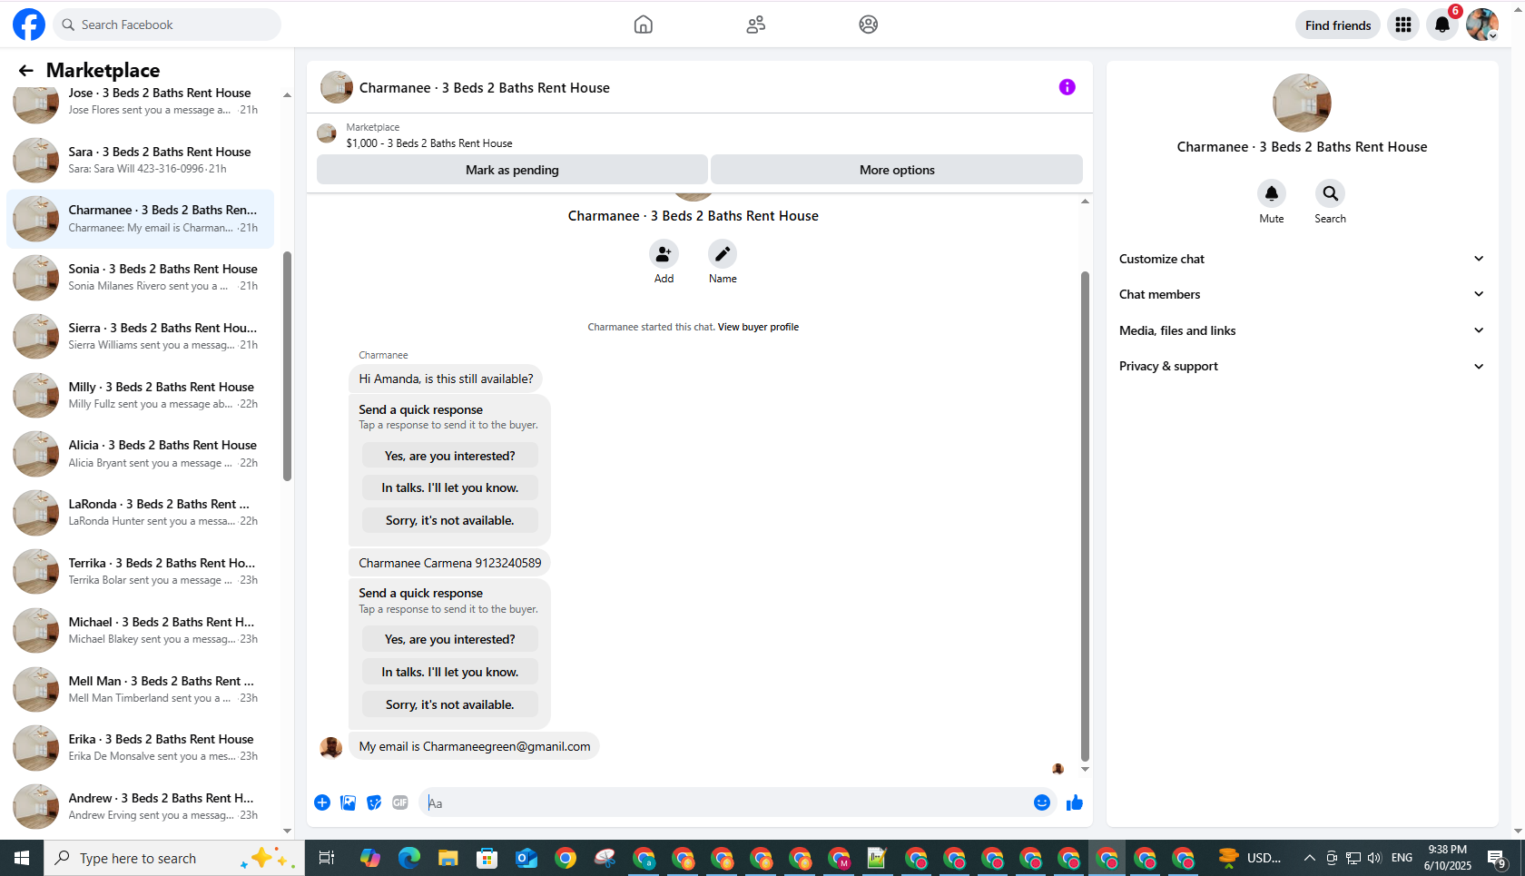Open Windows notification center icon

click(1497, 858)
